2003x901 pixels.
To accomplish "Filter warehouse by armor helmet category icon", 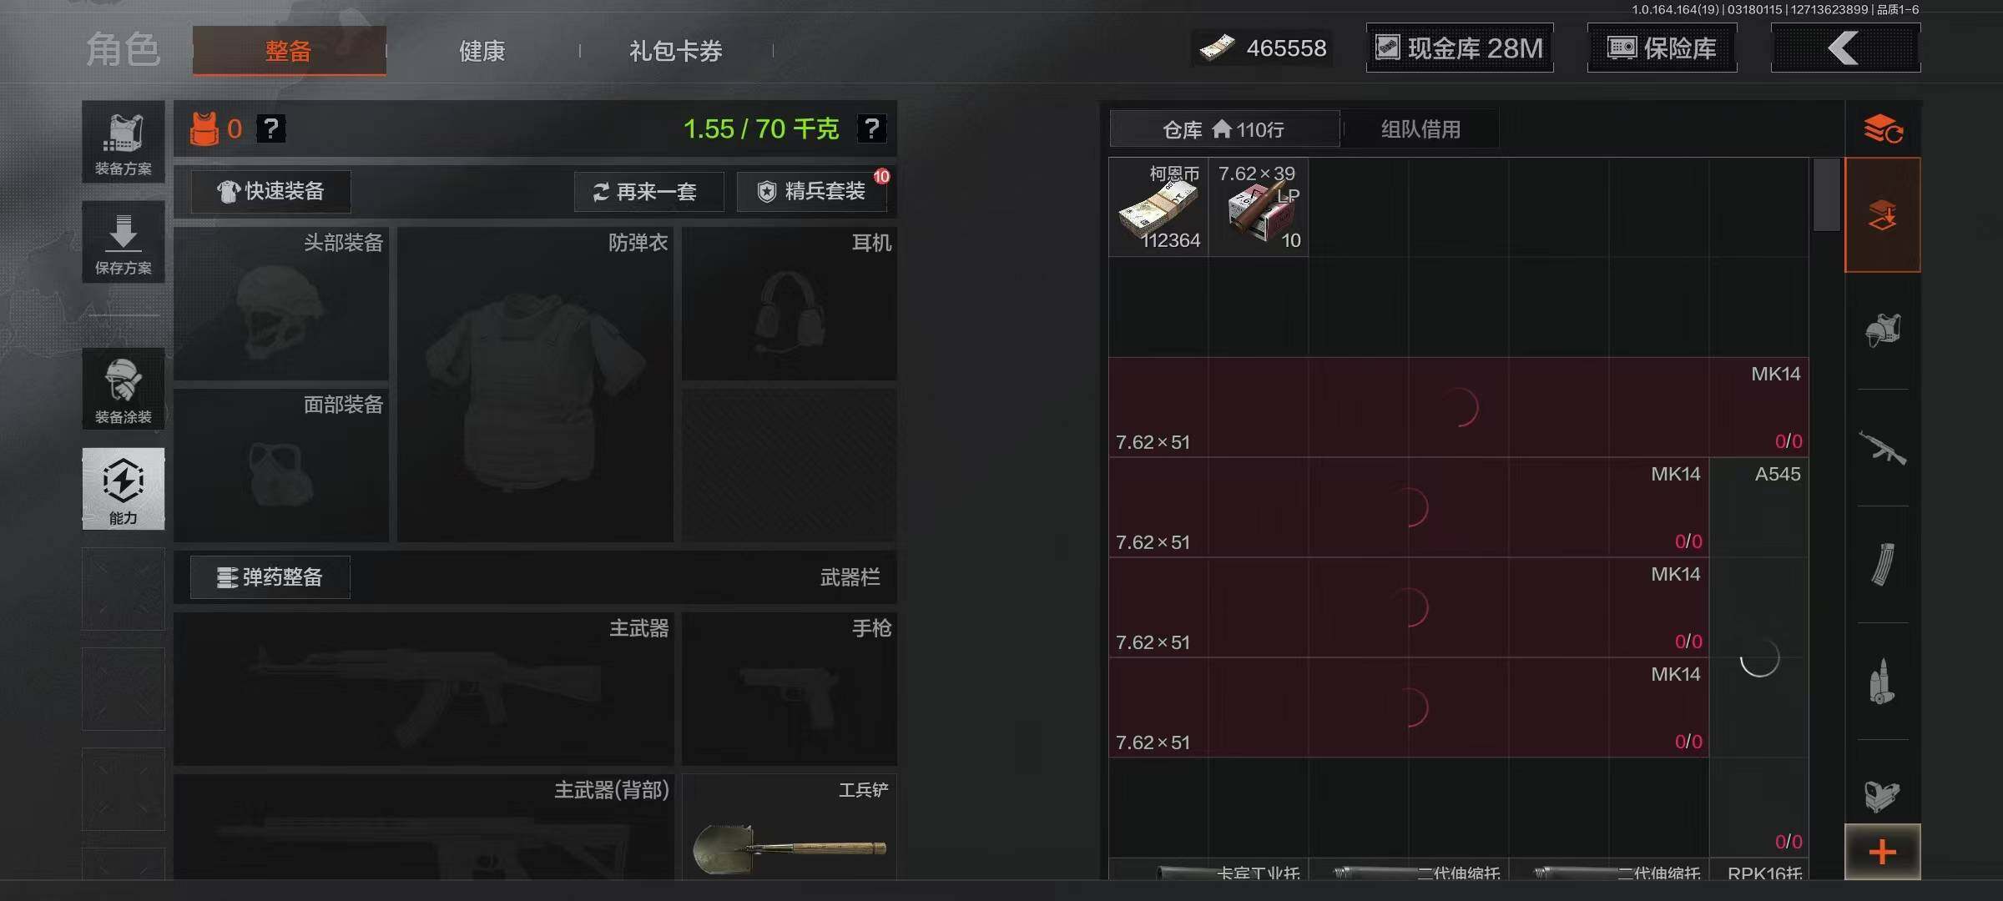I will point(1883,330).
